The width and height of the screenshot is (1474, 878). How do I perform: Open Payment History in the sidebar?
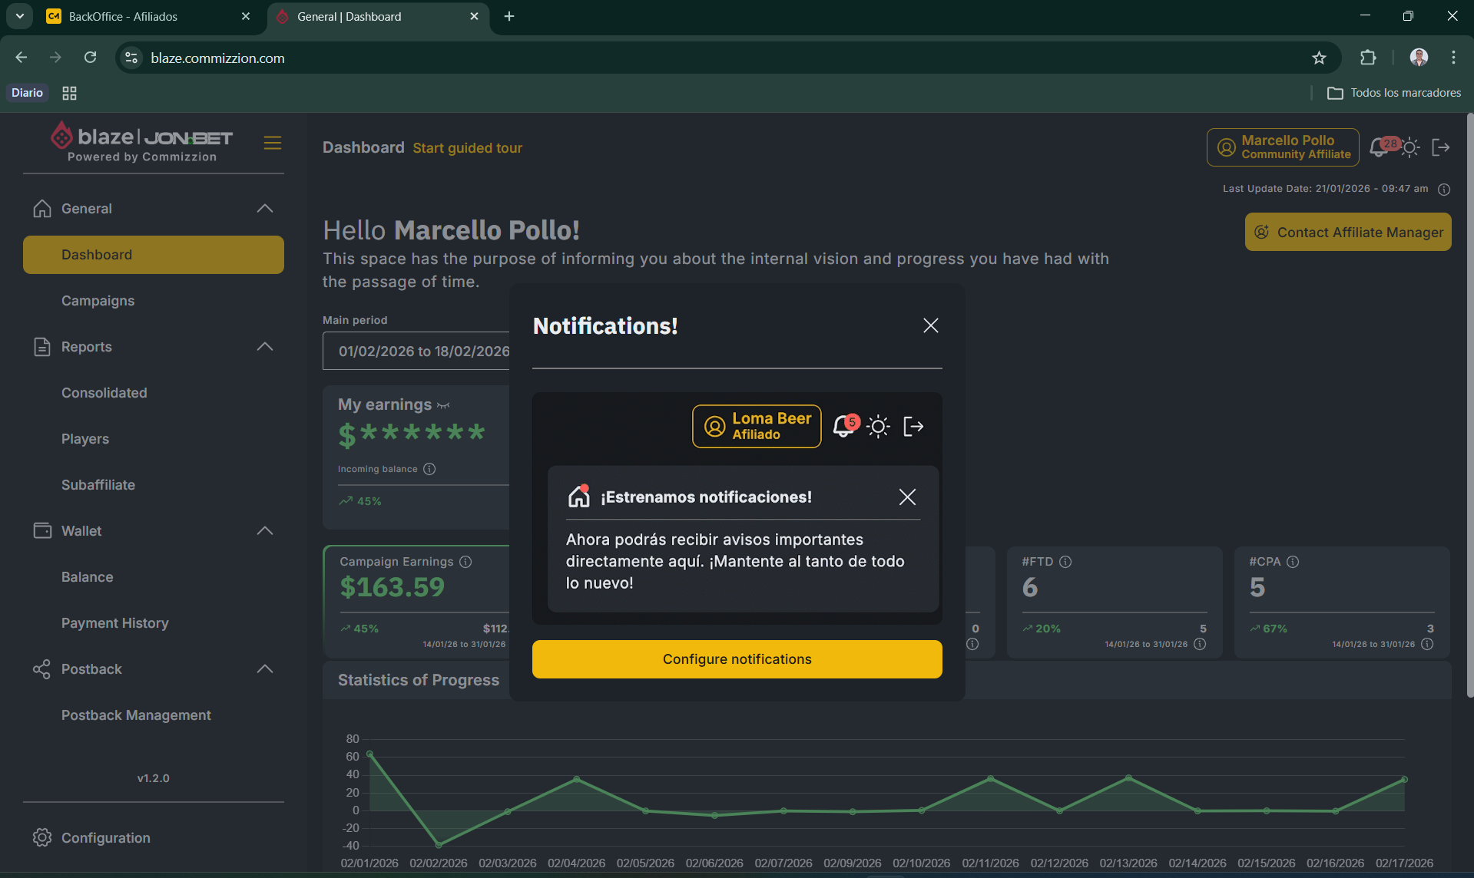click(114, 622)
